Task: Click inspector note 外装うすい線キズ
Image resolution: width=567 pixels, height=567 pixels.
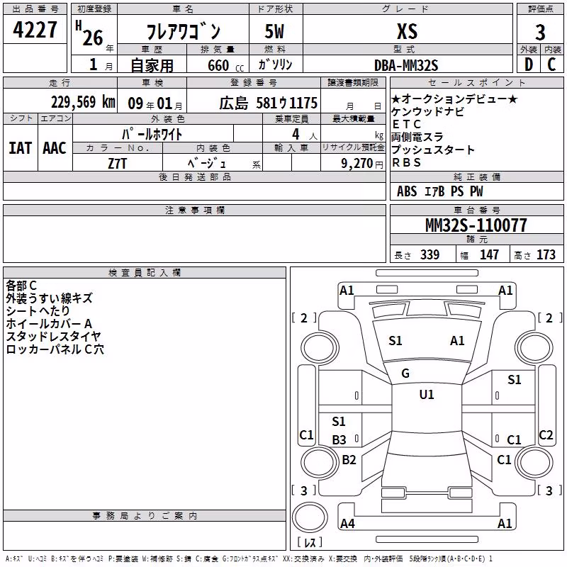Action: 49,298
